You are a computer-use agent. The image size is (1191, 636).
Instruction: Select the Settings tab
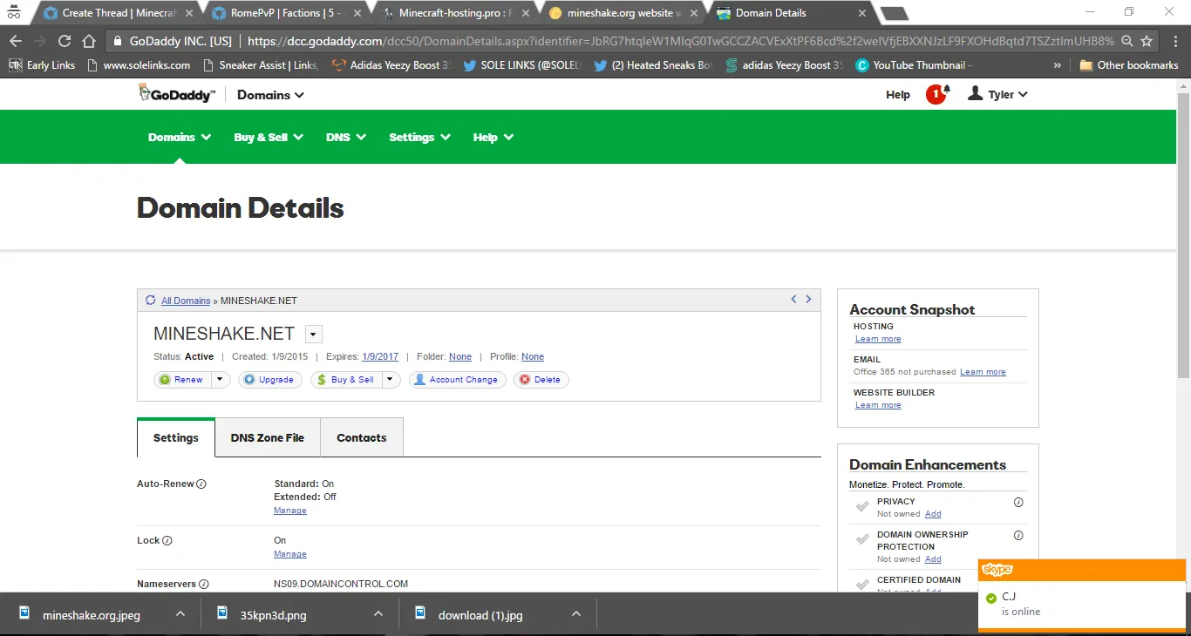point(176,437)
